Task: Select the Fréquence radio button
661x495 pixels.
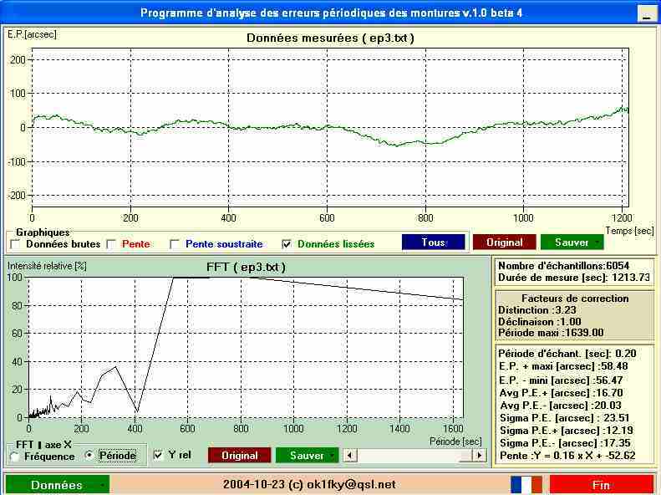Action: pyautogui.click(x=15, y=457)
